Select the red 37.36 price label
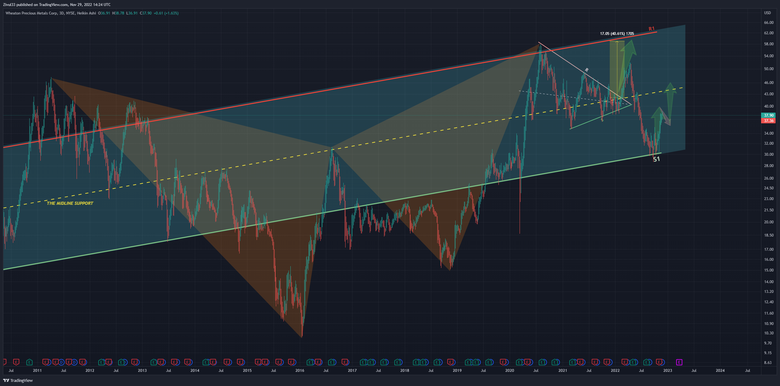The width and height of the screenshot is (780, 386). 769,121
